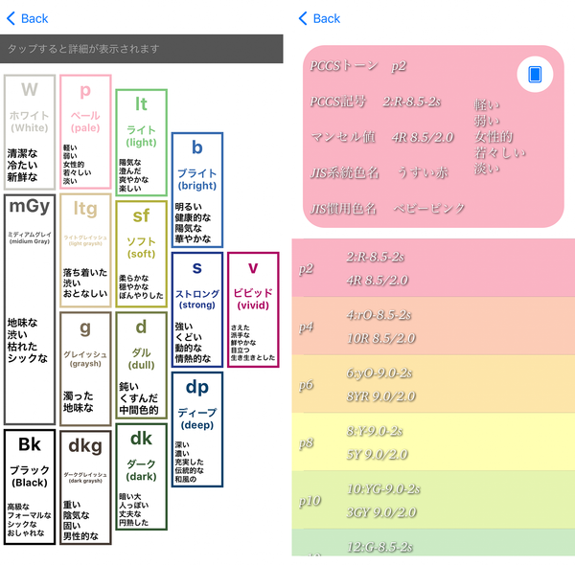This screenshot has height=565, width=575.
Task: Open the lt ライト (light) tone card
Action: pyautogui.click(x=142, y=143)
